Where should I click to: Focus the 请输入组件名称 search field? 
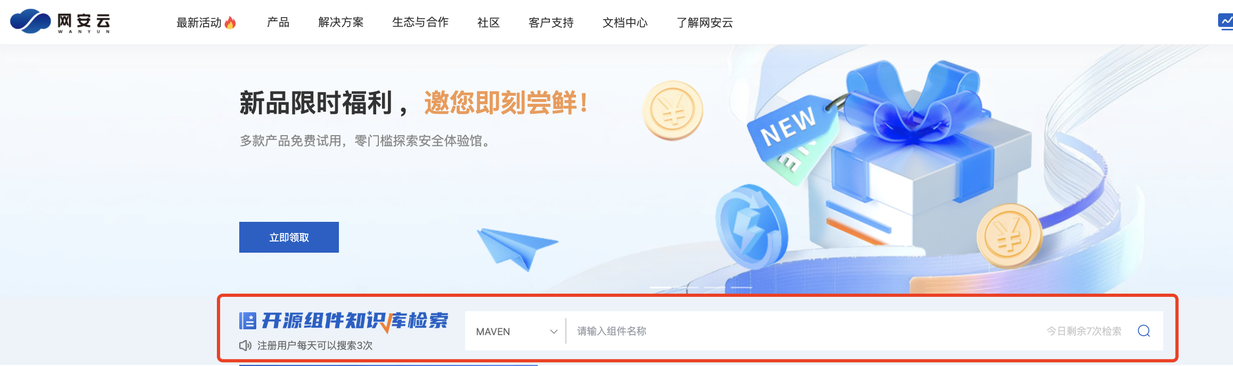tap(799, 331)
